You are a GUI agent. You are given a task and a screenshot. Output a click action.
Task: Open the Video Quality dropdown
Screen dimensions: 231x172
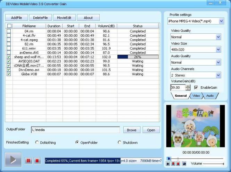click(218, 37)
